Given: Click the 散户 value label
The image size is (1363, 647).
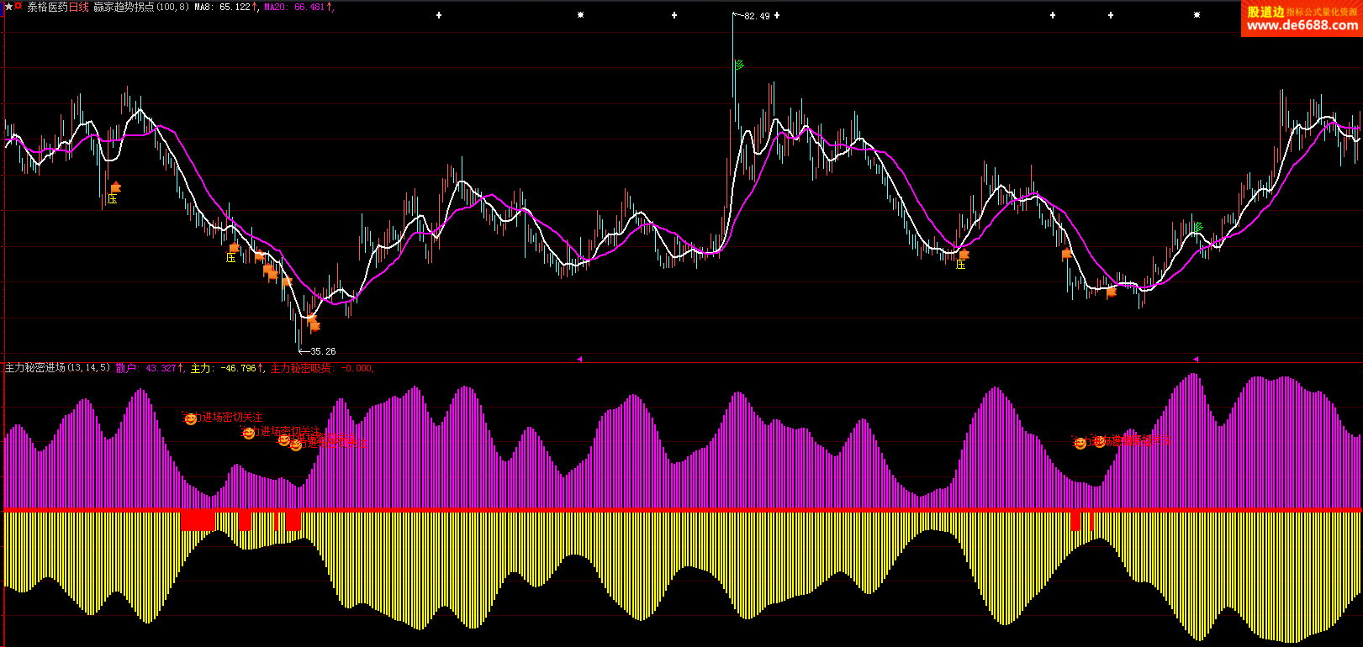Looking at the screenshot, I should [149, 368].
